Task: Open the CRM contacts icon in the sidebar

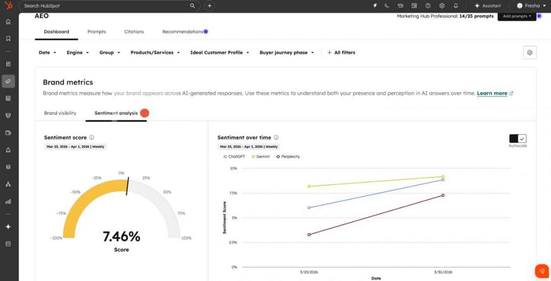Action: click(8, 64)
